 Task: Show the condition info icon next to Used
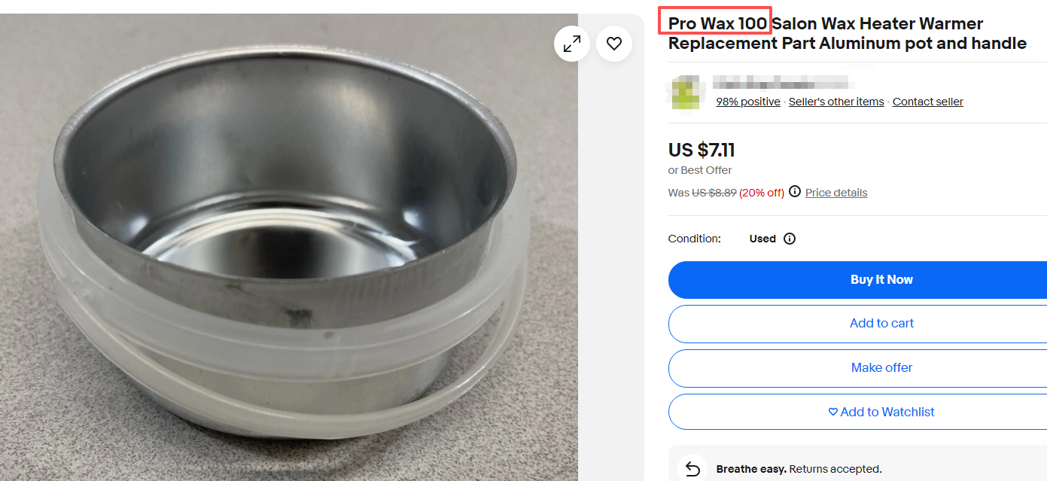click(x=790, y=239)
